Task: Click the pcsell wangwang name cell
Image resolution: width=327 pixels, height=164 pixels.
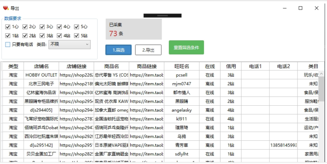Action: [x=182, y=75]
